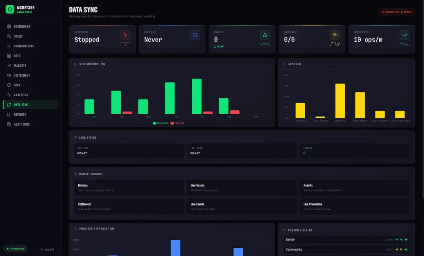Open Audit Logs from the sidebar

(x=30, y=124)
